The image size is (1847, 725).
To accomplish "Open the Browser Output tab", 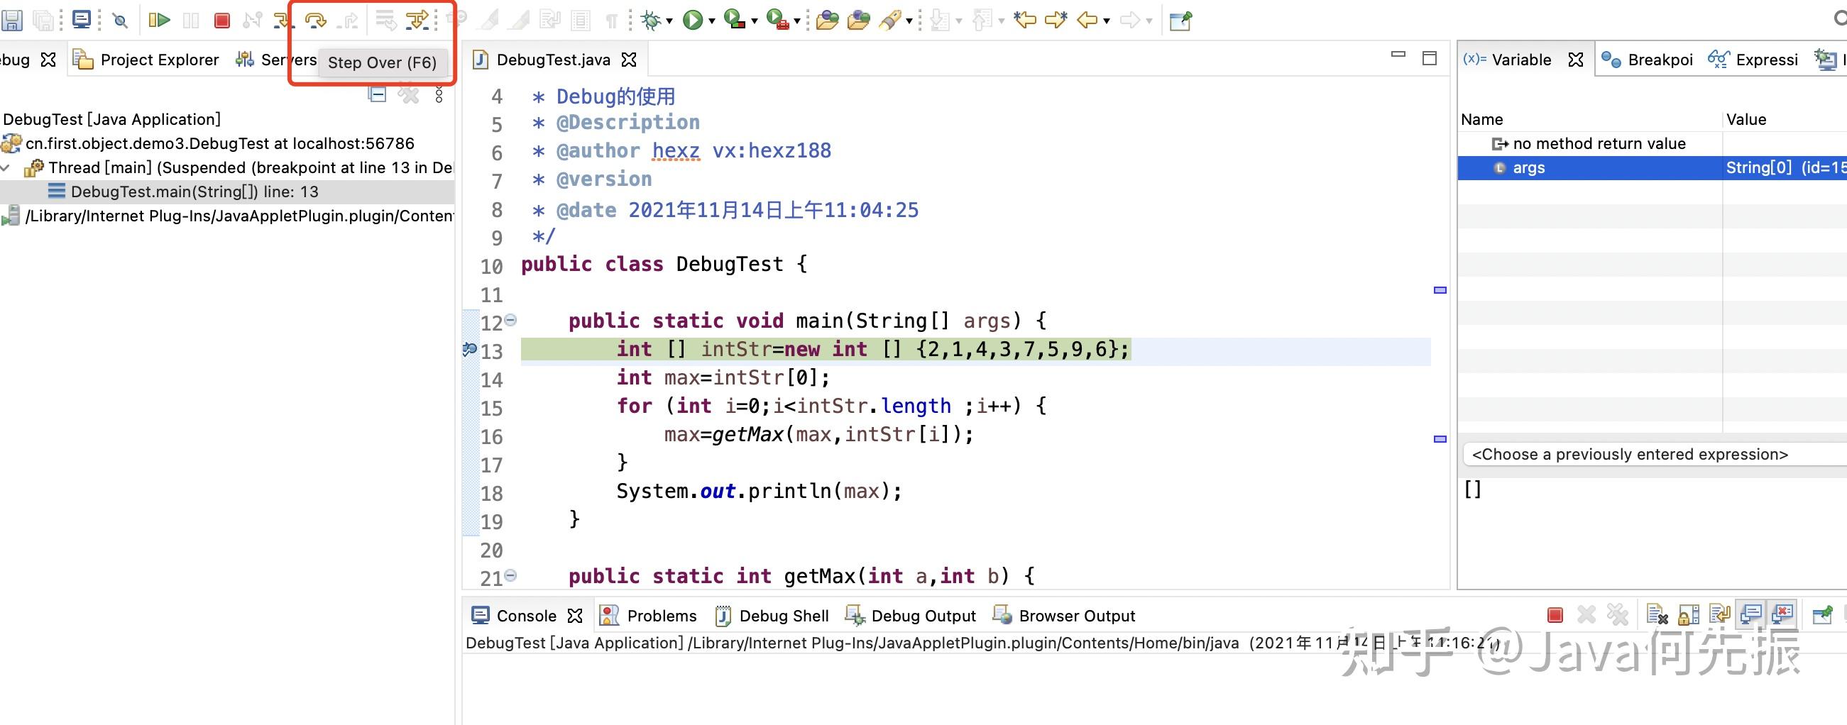I will [1064, 616].
